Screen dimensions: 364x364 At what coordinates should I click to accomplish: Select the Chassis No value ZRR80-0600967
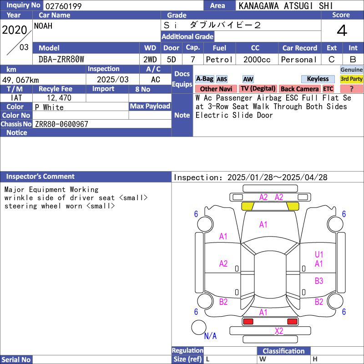point(61,124)
